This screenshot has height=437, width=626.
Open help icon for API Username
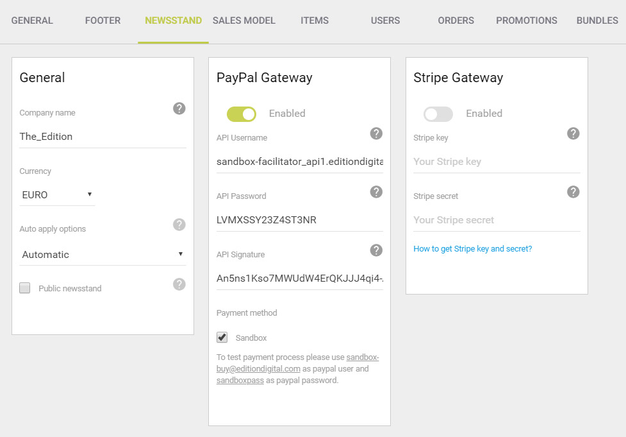point(376,133)
